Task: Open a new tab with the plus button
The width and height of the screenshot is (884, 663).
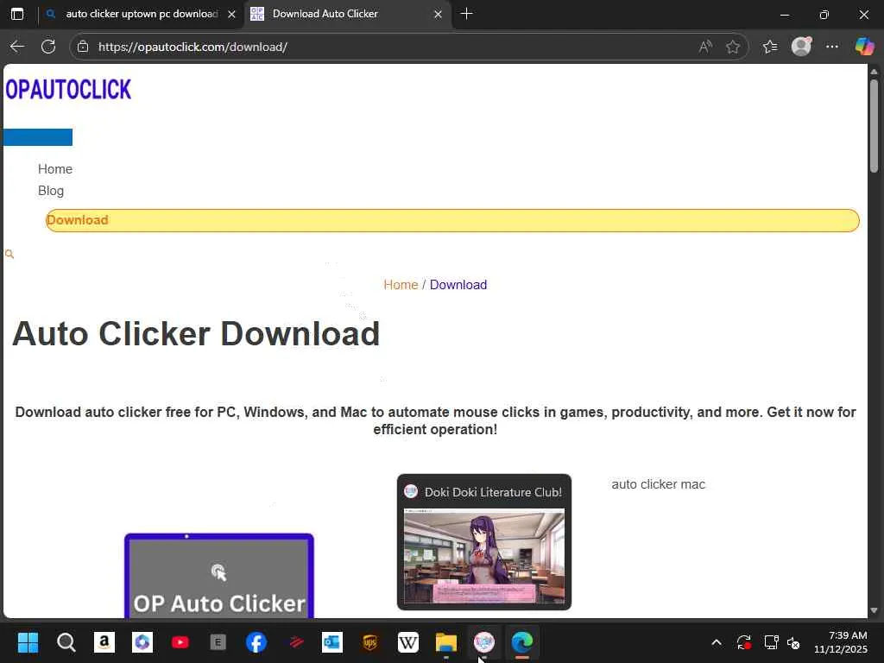Action: tap(466, 14)
